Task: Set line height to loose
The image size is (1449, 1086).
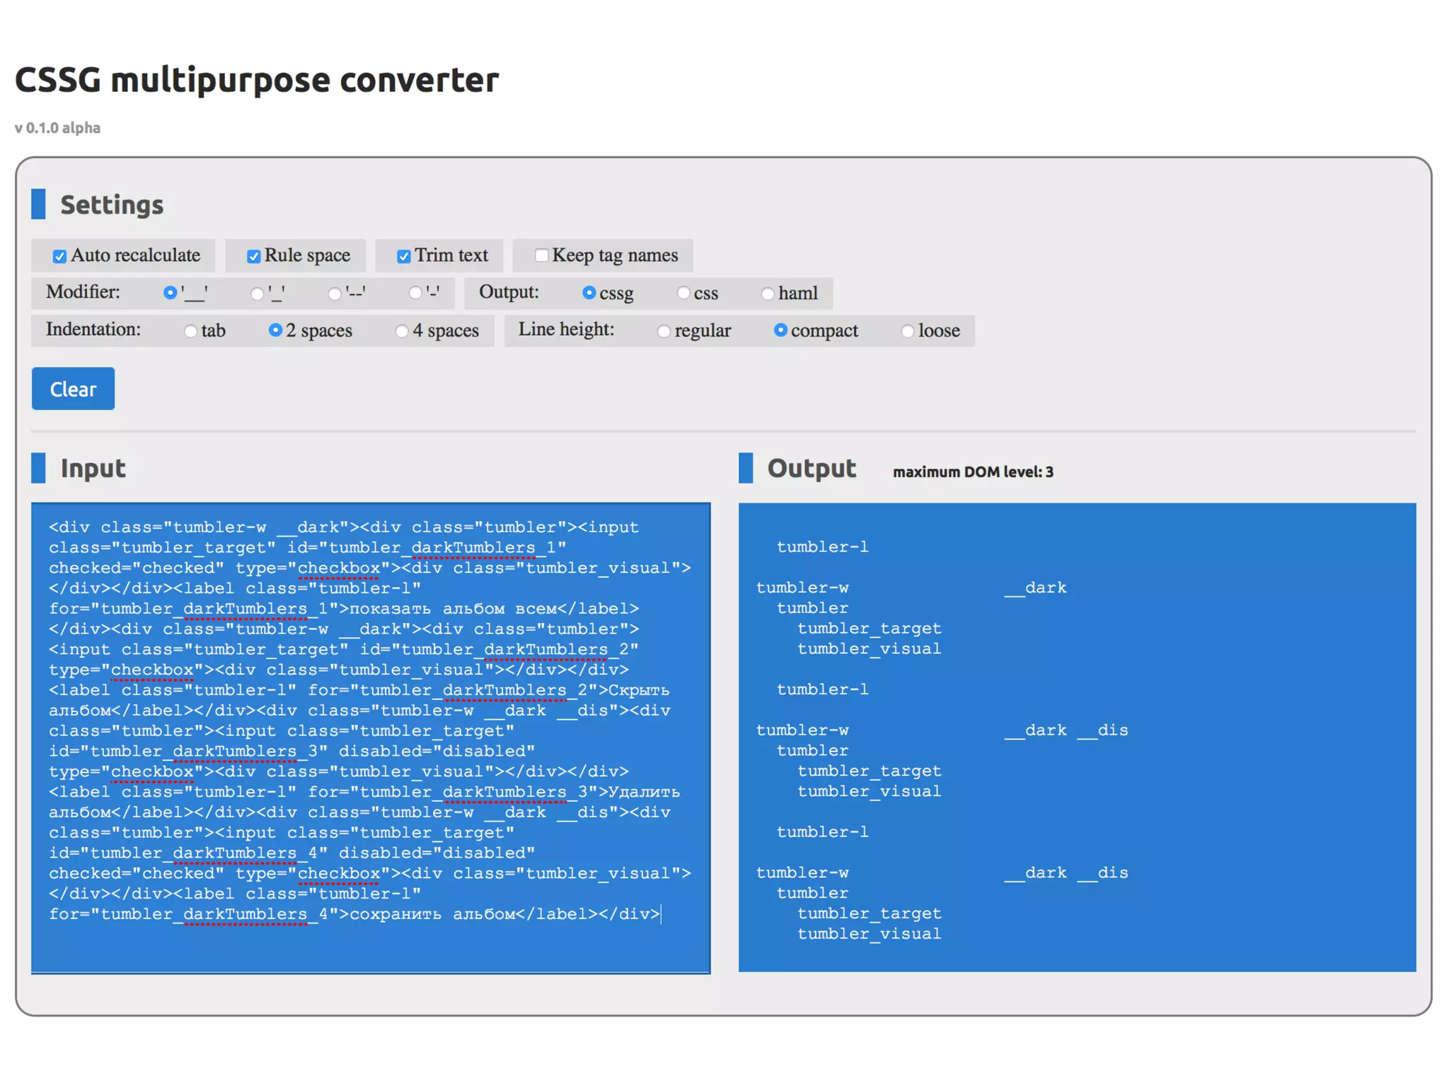Action: click(x=907, y=331)
